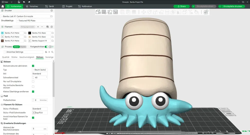Open the Sonstige settings tab
The width and height of the screenshot is (250, 135).
pyautogui.click(x=49, y=57)
